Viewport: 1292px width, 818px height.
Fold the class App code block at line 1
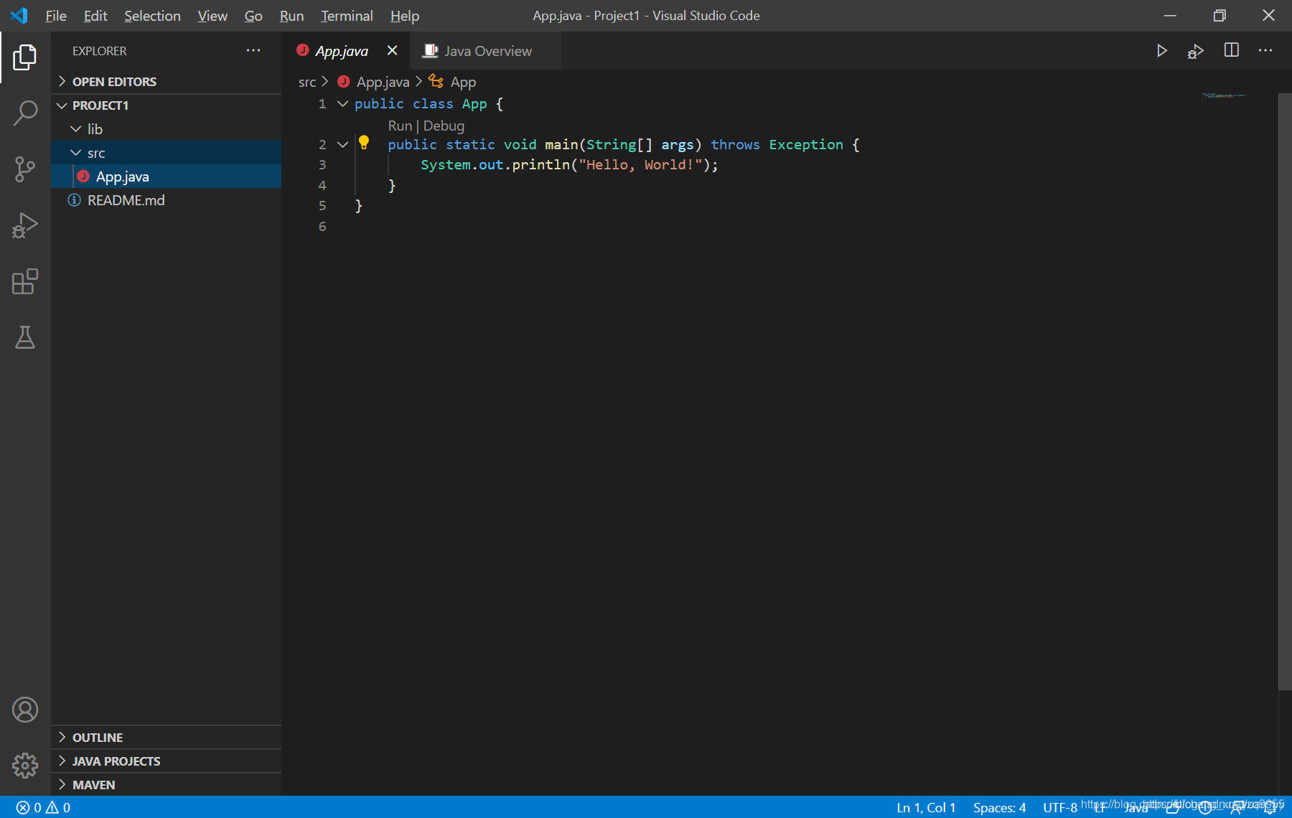[343, 104]
